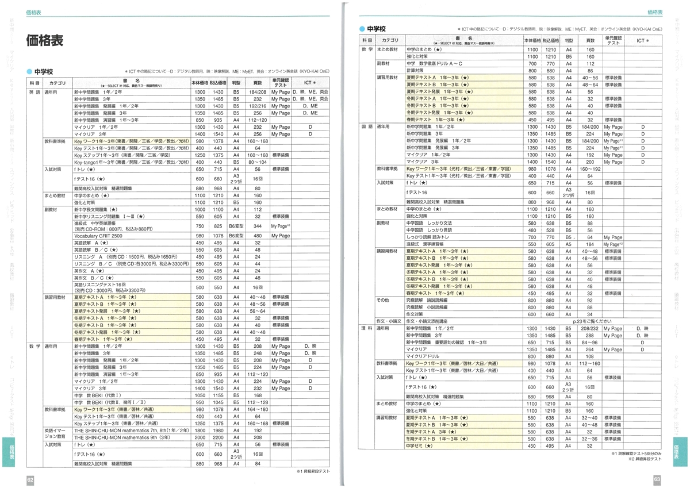690x488 pixels.
Task: Click 作文・小論文添削講座
Action: tap(427, 321)
